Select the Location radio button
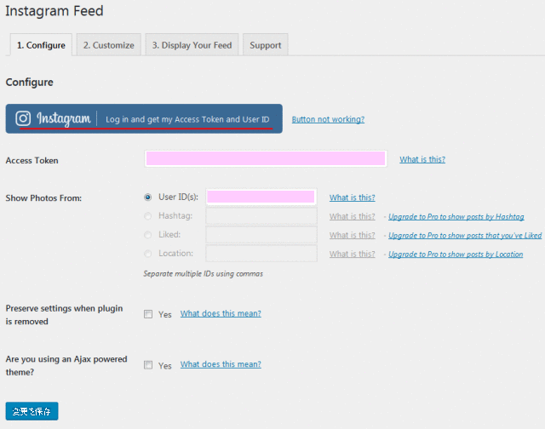The height and width of the screenshot is (429, 545). (149, 254)
